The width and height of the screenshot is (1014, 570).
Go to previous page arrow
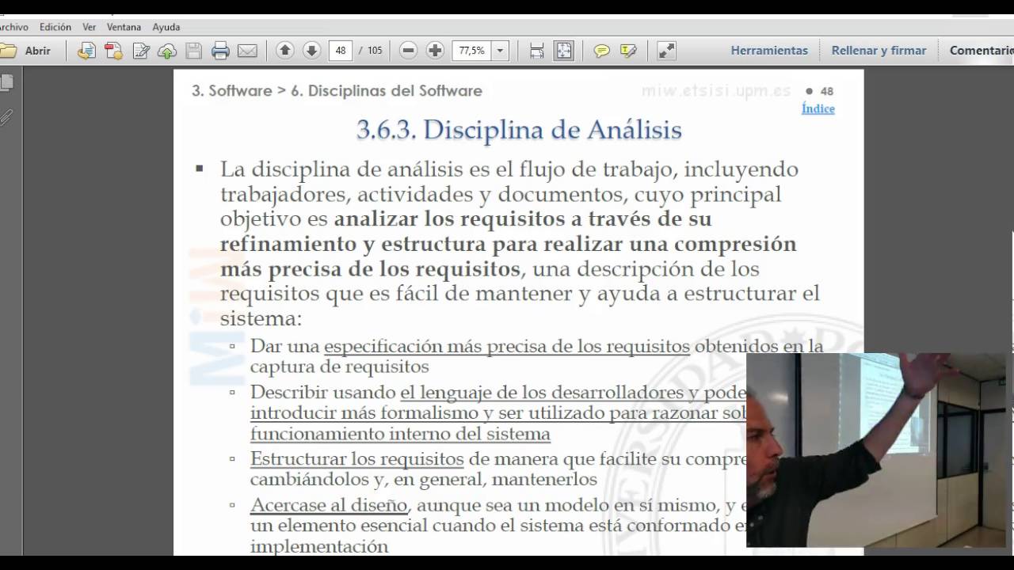(285, 51)
